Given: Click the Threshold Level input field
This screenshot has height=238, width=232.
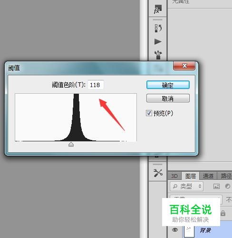Looking at the screenshot, I should pyautogui.click(x=96, y=85).
